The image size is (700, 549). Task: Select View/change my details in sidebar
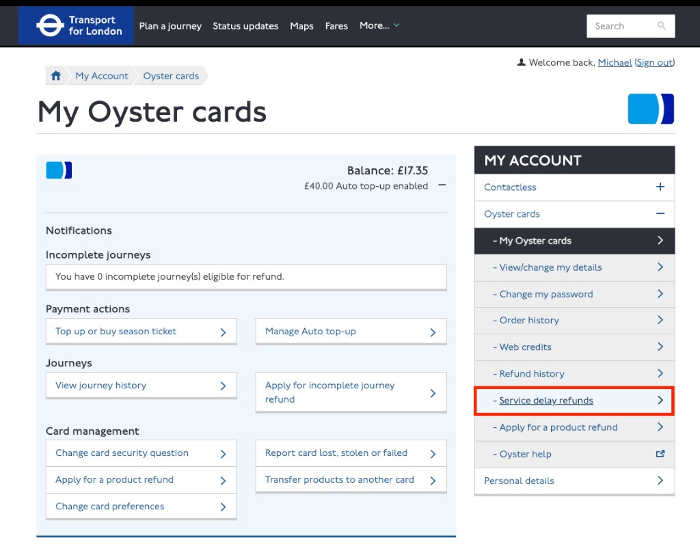(x=574, y=267)
